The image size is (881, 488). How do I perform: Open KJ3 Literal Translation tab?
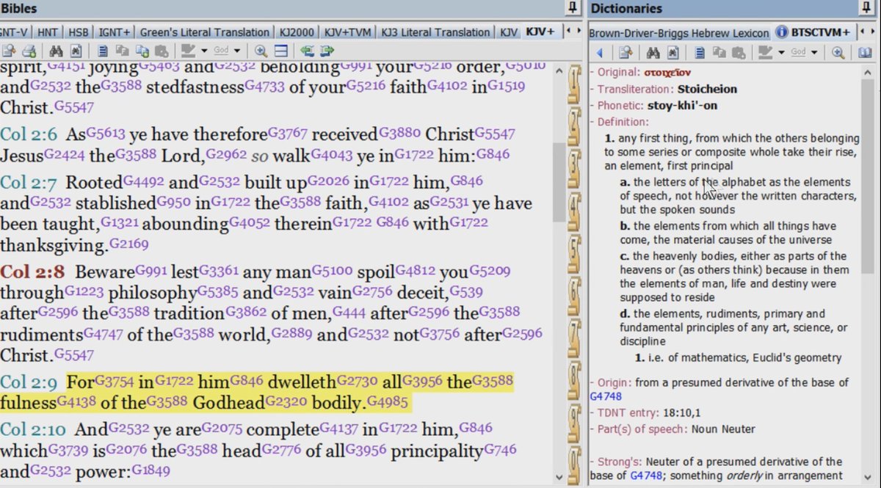[x=435, y=32]
